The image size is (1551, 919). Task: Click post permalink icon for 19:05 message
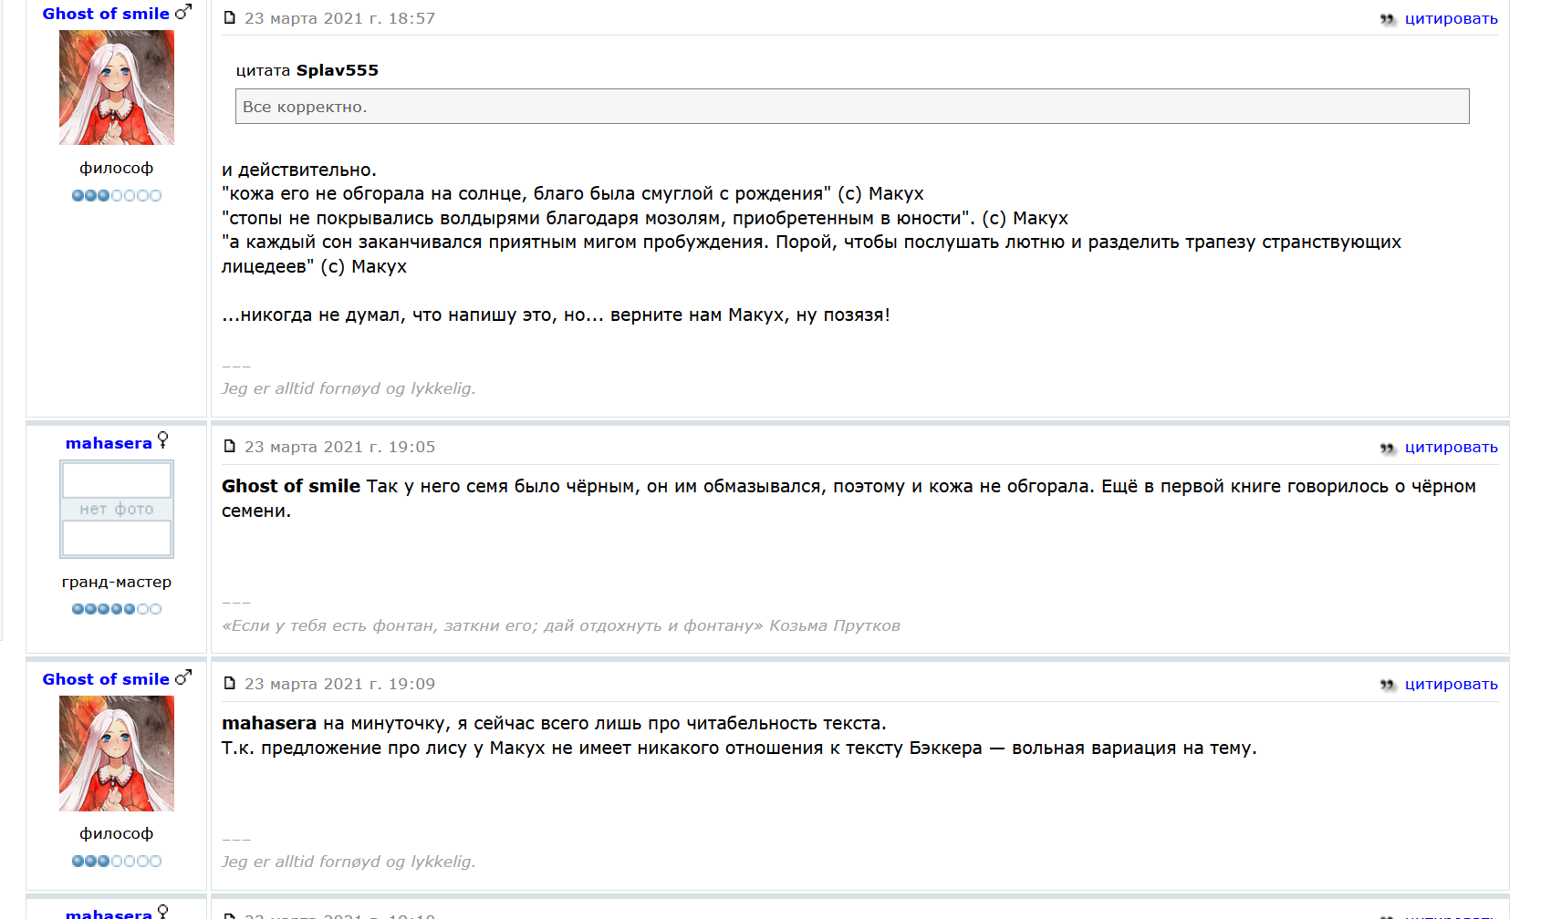230,447
